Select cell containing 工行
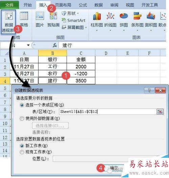Viewport: 169px width, 178px height. [53, 67]
